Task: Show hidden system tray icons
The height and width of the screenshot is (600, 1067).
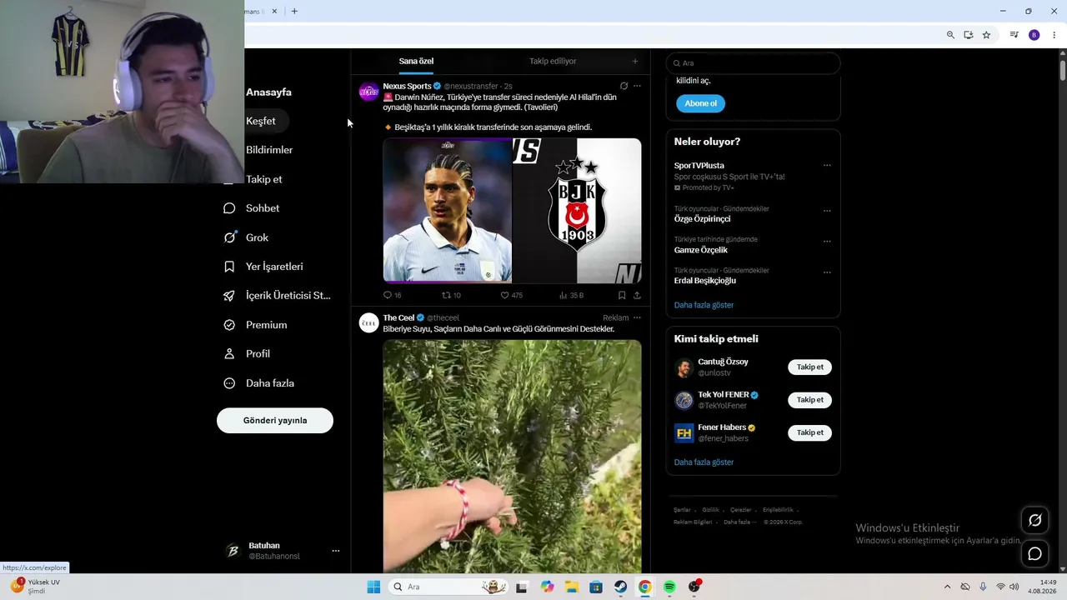Action: [947, 587]
